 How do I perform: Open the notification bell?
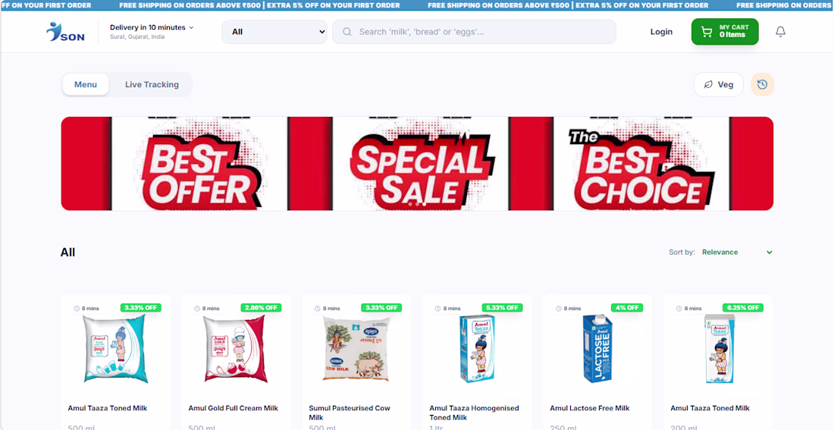pyautogui.click(x=780, y=31)
